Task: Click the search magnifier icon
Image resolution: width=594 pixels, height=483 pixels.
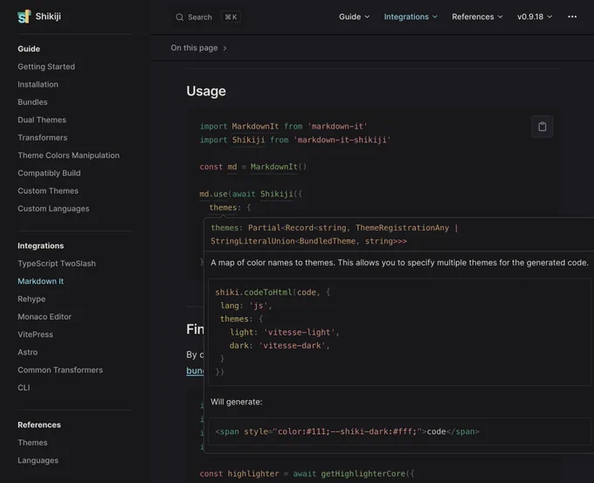Action: point(180,17)
